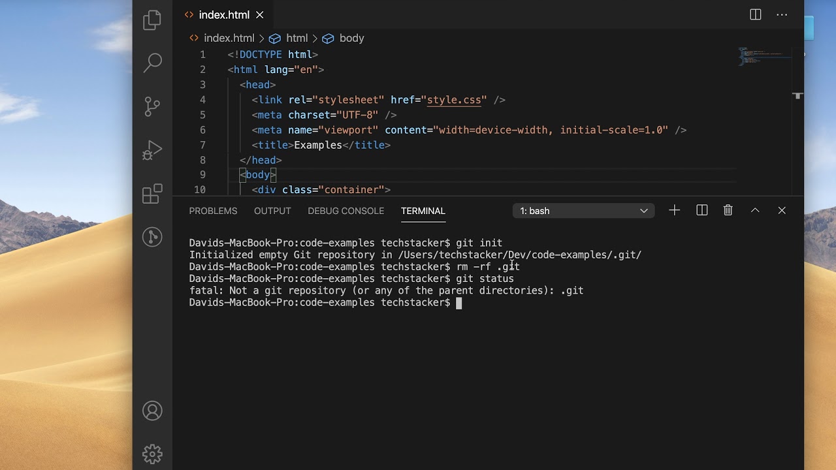Switch to the PROBLEMS panel tab
The height and width of the screenshot is (470, 836).
click(x=213, y=211)
